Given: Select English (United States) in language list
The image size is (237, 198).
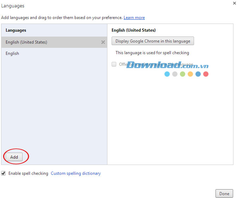Looking at the screenshot, I should click(x=54, y=42).
